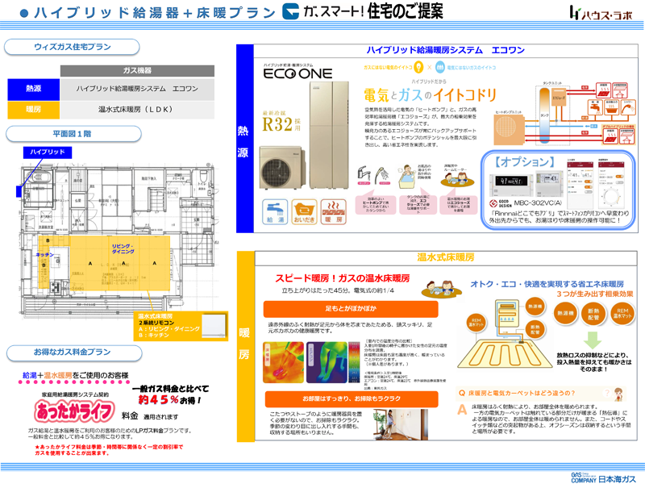Click the large 断熱配管 circle above the green arrow
The image size is (645, 484).
pos(593,314)
